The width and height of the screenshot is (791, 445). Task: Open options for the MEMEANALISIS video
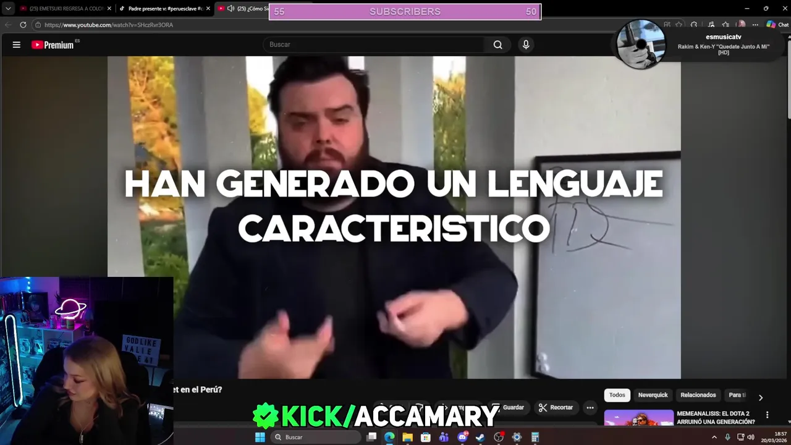coord(768,415)
